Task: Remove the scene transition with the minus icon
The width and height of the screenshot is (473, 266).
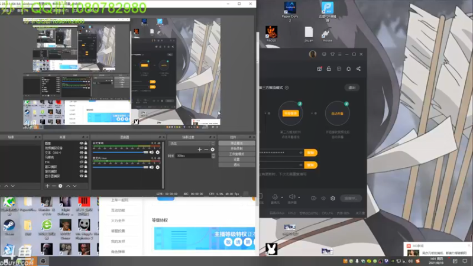Action: tap(206, 150)
